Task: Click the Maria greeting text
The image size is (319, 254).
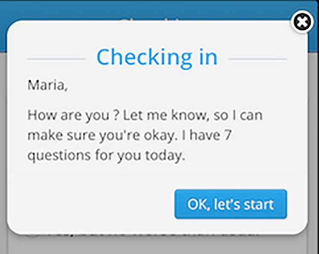Action: (47, 85)
